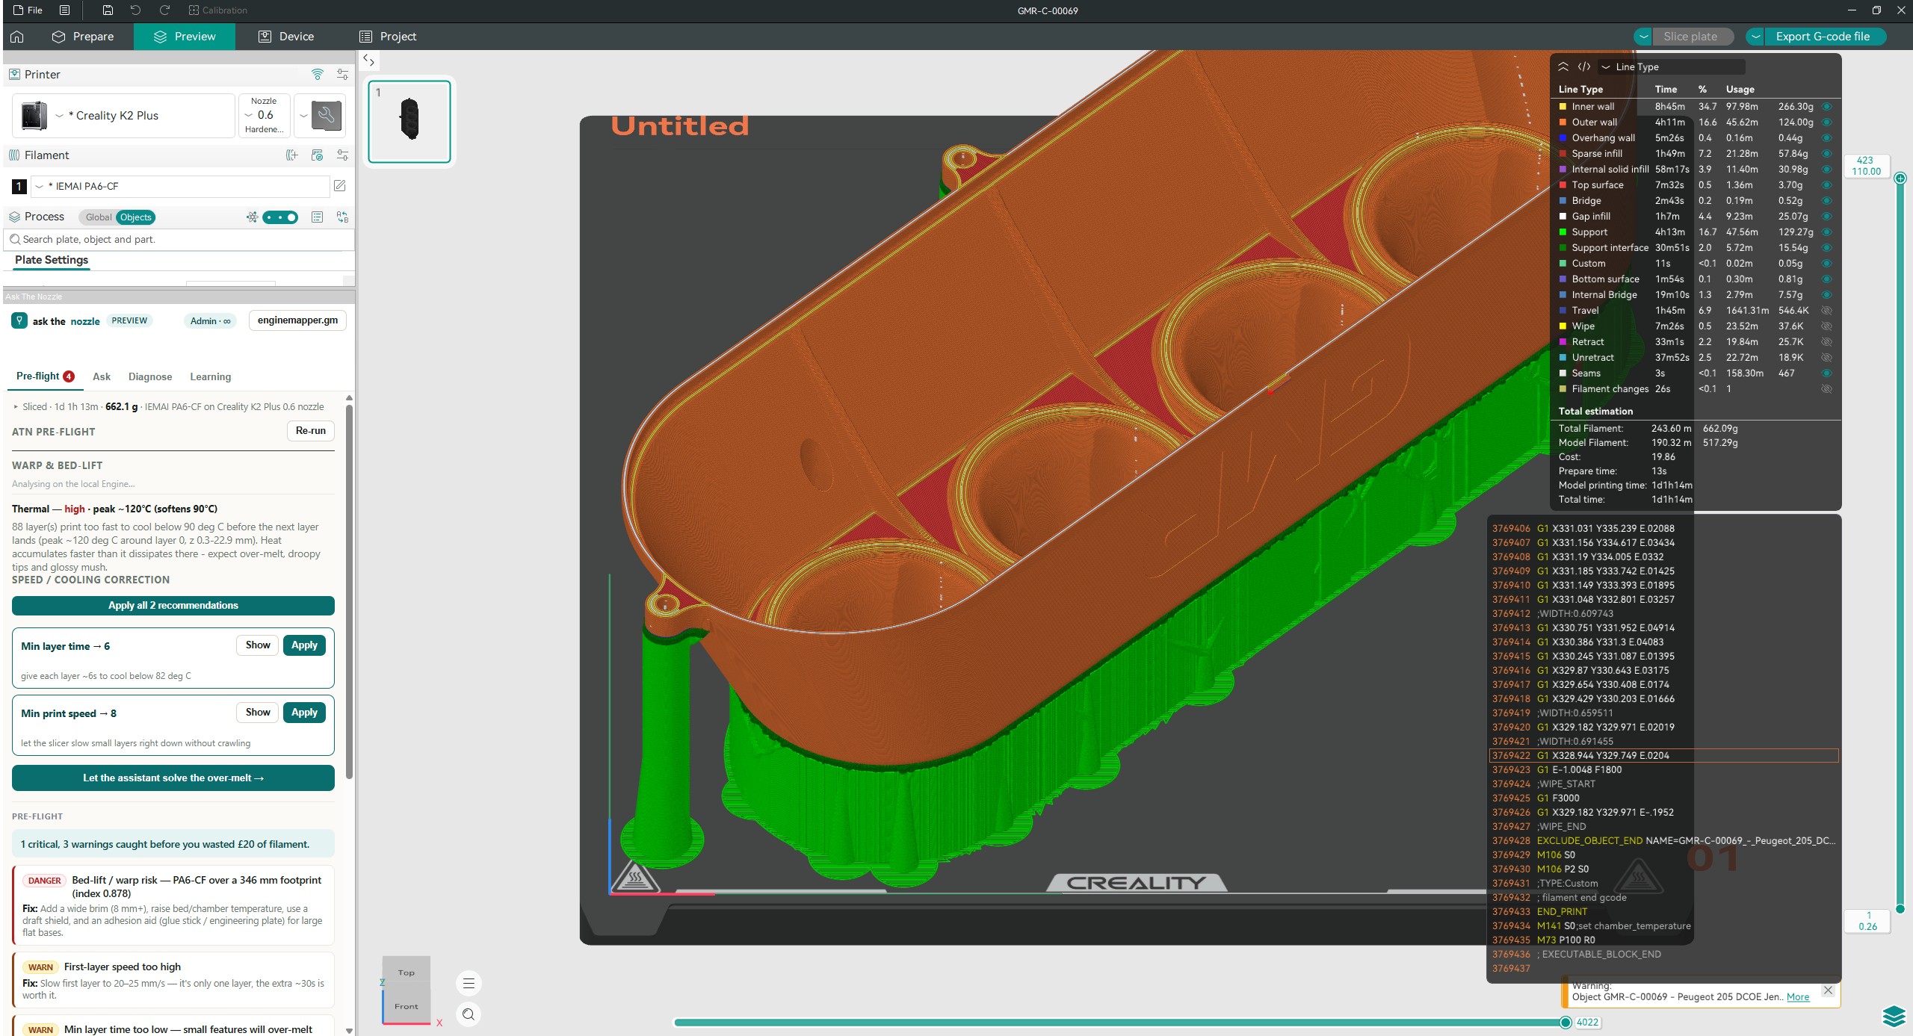Click the viewport magnifier search icon

click(x=469, y=1014)
